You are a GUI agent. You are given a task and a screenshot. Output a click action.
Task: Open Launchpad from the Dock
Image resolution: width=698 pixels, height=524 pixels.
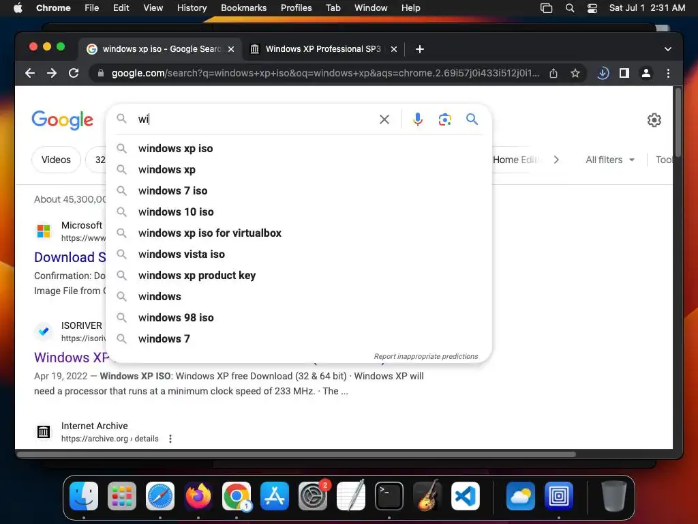pos(122,495)
